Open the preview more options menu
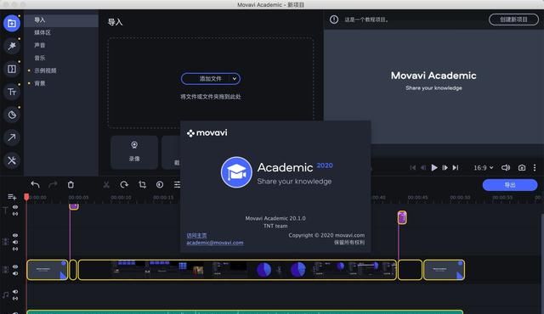This screenshot has width=544, height=314. pyautogui.click(x=535, y=167)
